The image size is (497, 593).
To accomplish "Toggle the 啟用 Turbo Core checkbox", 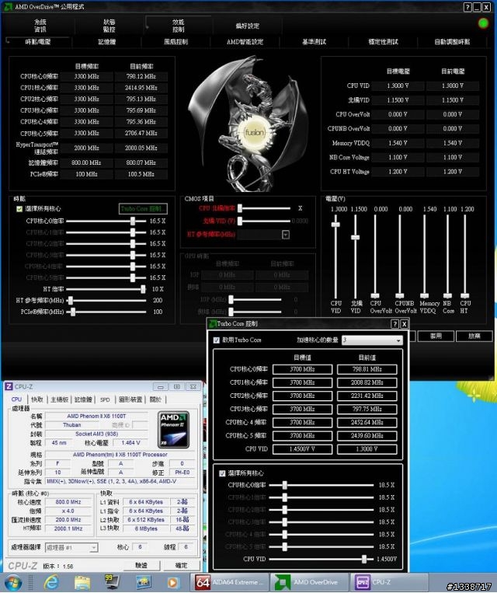I will 217,340.
